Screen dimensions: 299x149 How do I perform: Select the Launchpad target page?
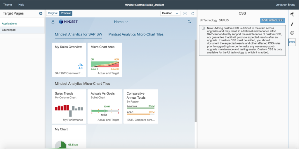coord(22,30)
